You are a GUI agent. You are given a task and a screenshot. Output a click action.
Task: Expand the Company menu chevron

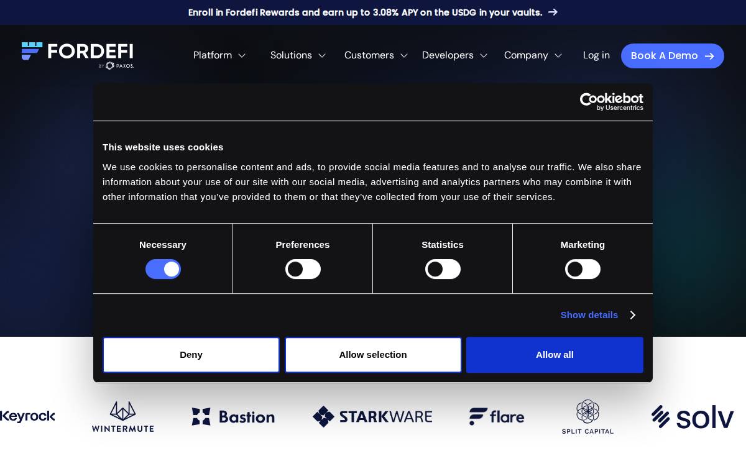(558, 56)
